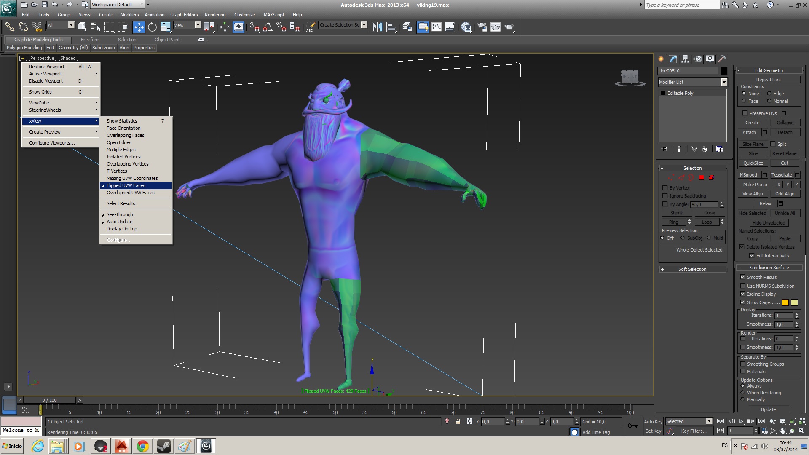
Task: Select Polygon sub-object level red square
Action: click(702, 178)
